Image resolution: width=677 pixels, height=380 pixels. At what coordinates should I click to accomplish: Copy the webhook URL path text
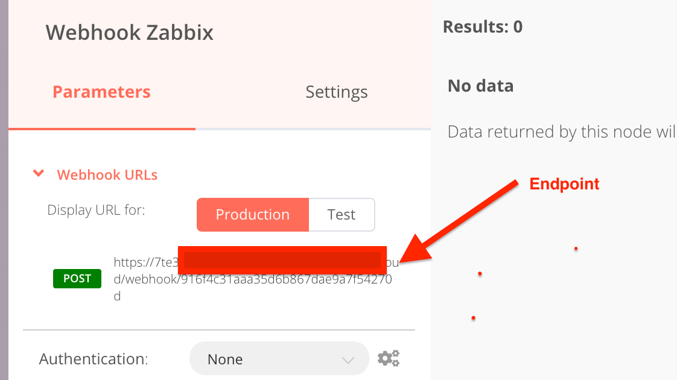pos(253,279)
